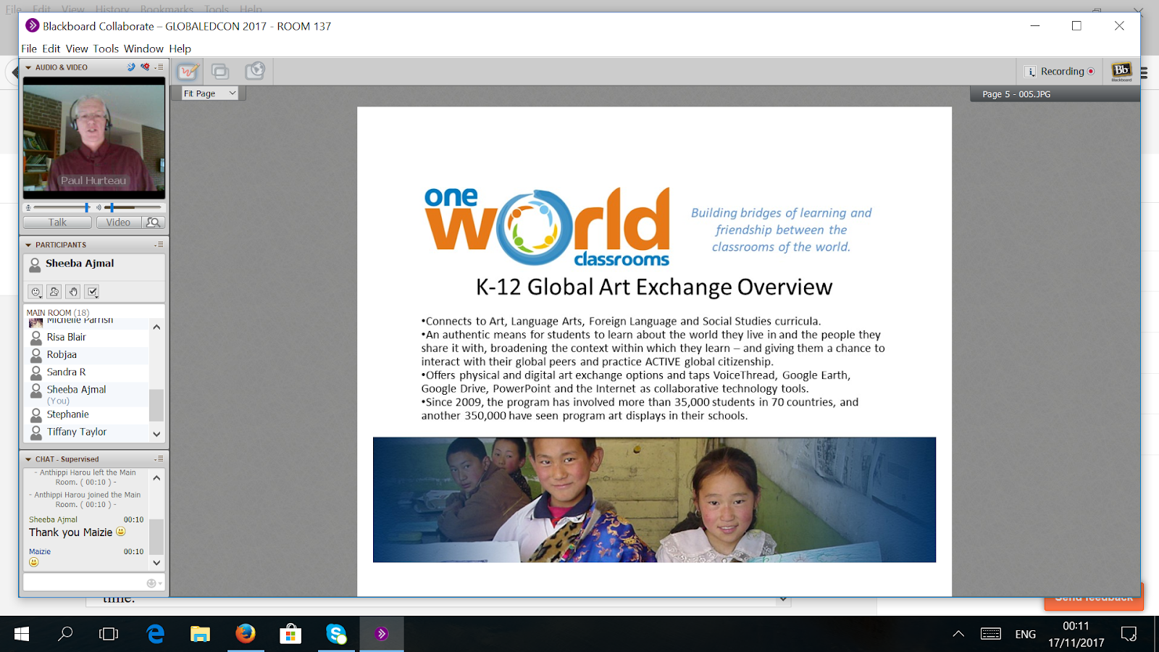
Task: Click the chat scroll-down arrow
Action: (x=156, y=563)
